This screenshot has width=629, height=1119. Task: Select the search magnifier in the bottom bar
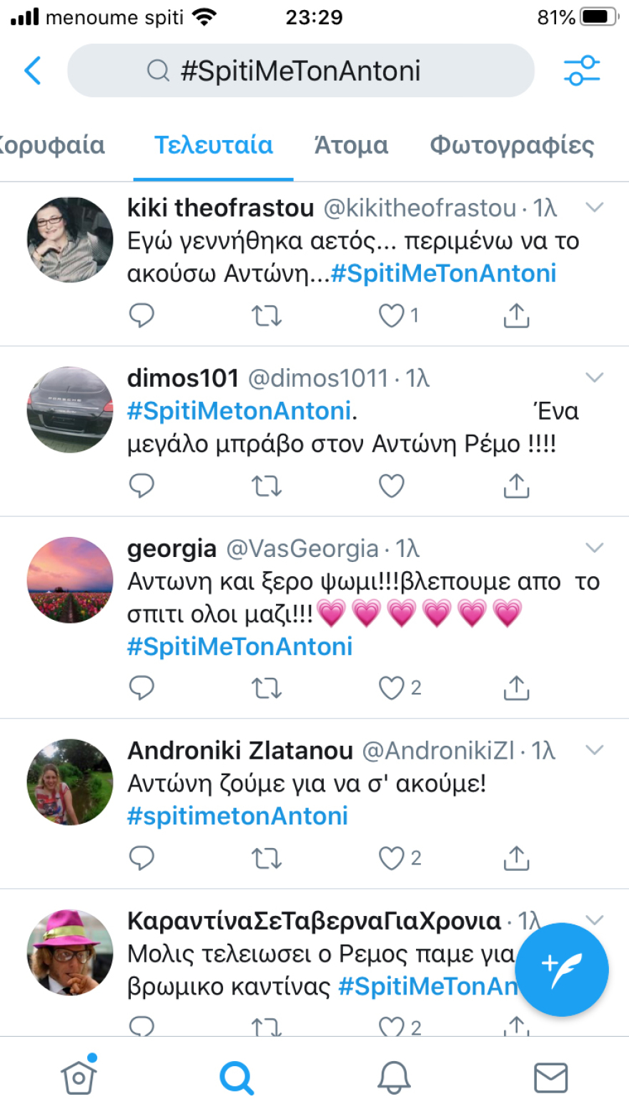(237, 1077)
